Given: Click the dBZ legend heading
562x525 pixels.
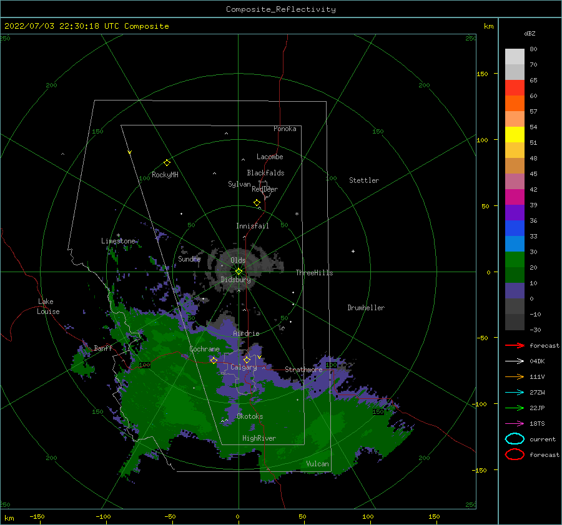Looking at the screenshot, I should point(530,33).
